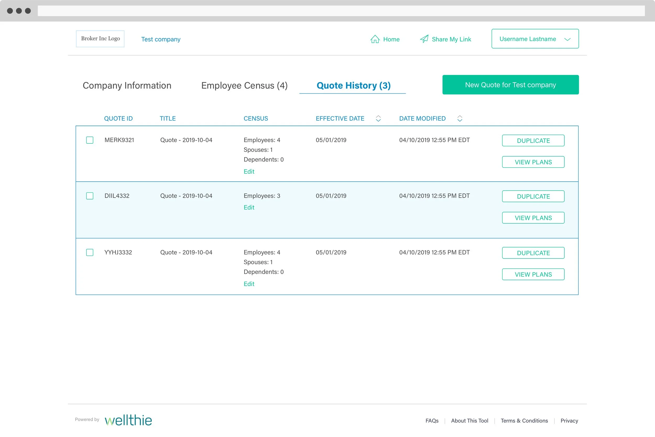Image resolution: width=655 pixels, height=437 pixels.
Task: Click the Share My Link paper-plane icon
Action: click(424, 39)
